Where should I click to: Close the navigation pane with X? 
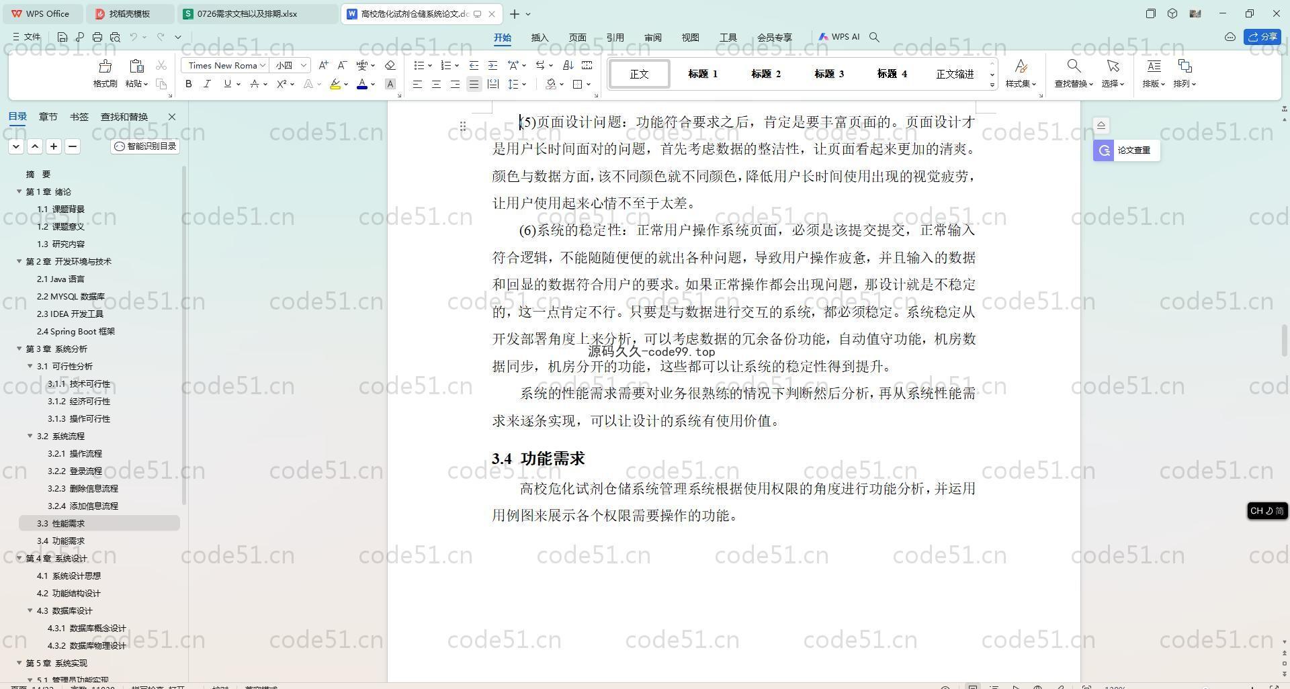(172, 116)
